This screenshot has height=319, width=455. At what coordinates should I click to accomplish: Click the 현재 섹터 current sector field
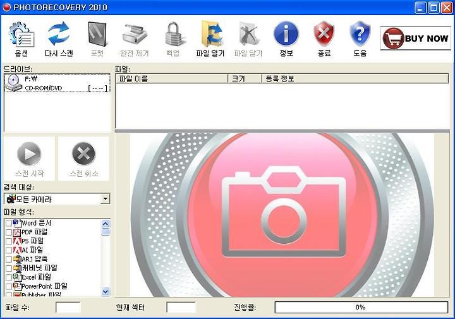coord(181,308)
